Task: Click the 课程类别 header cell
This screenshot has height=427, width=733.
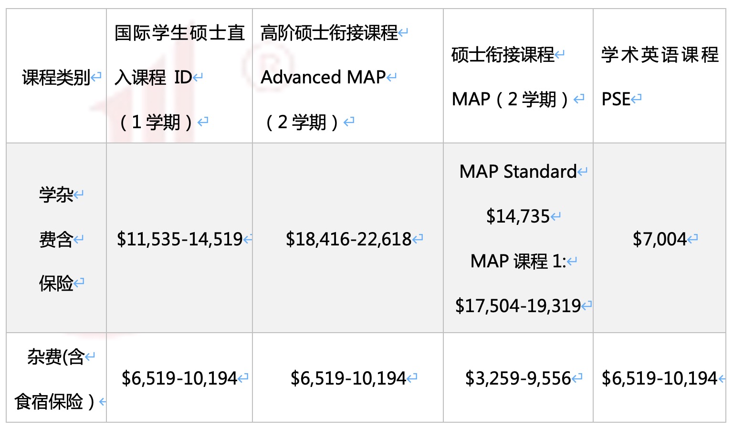Action: click(x=56, y=77)
